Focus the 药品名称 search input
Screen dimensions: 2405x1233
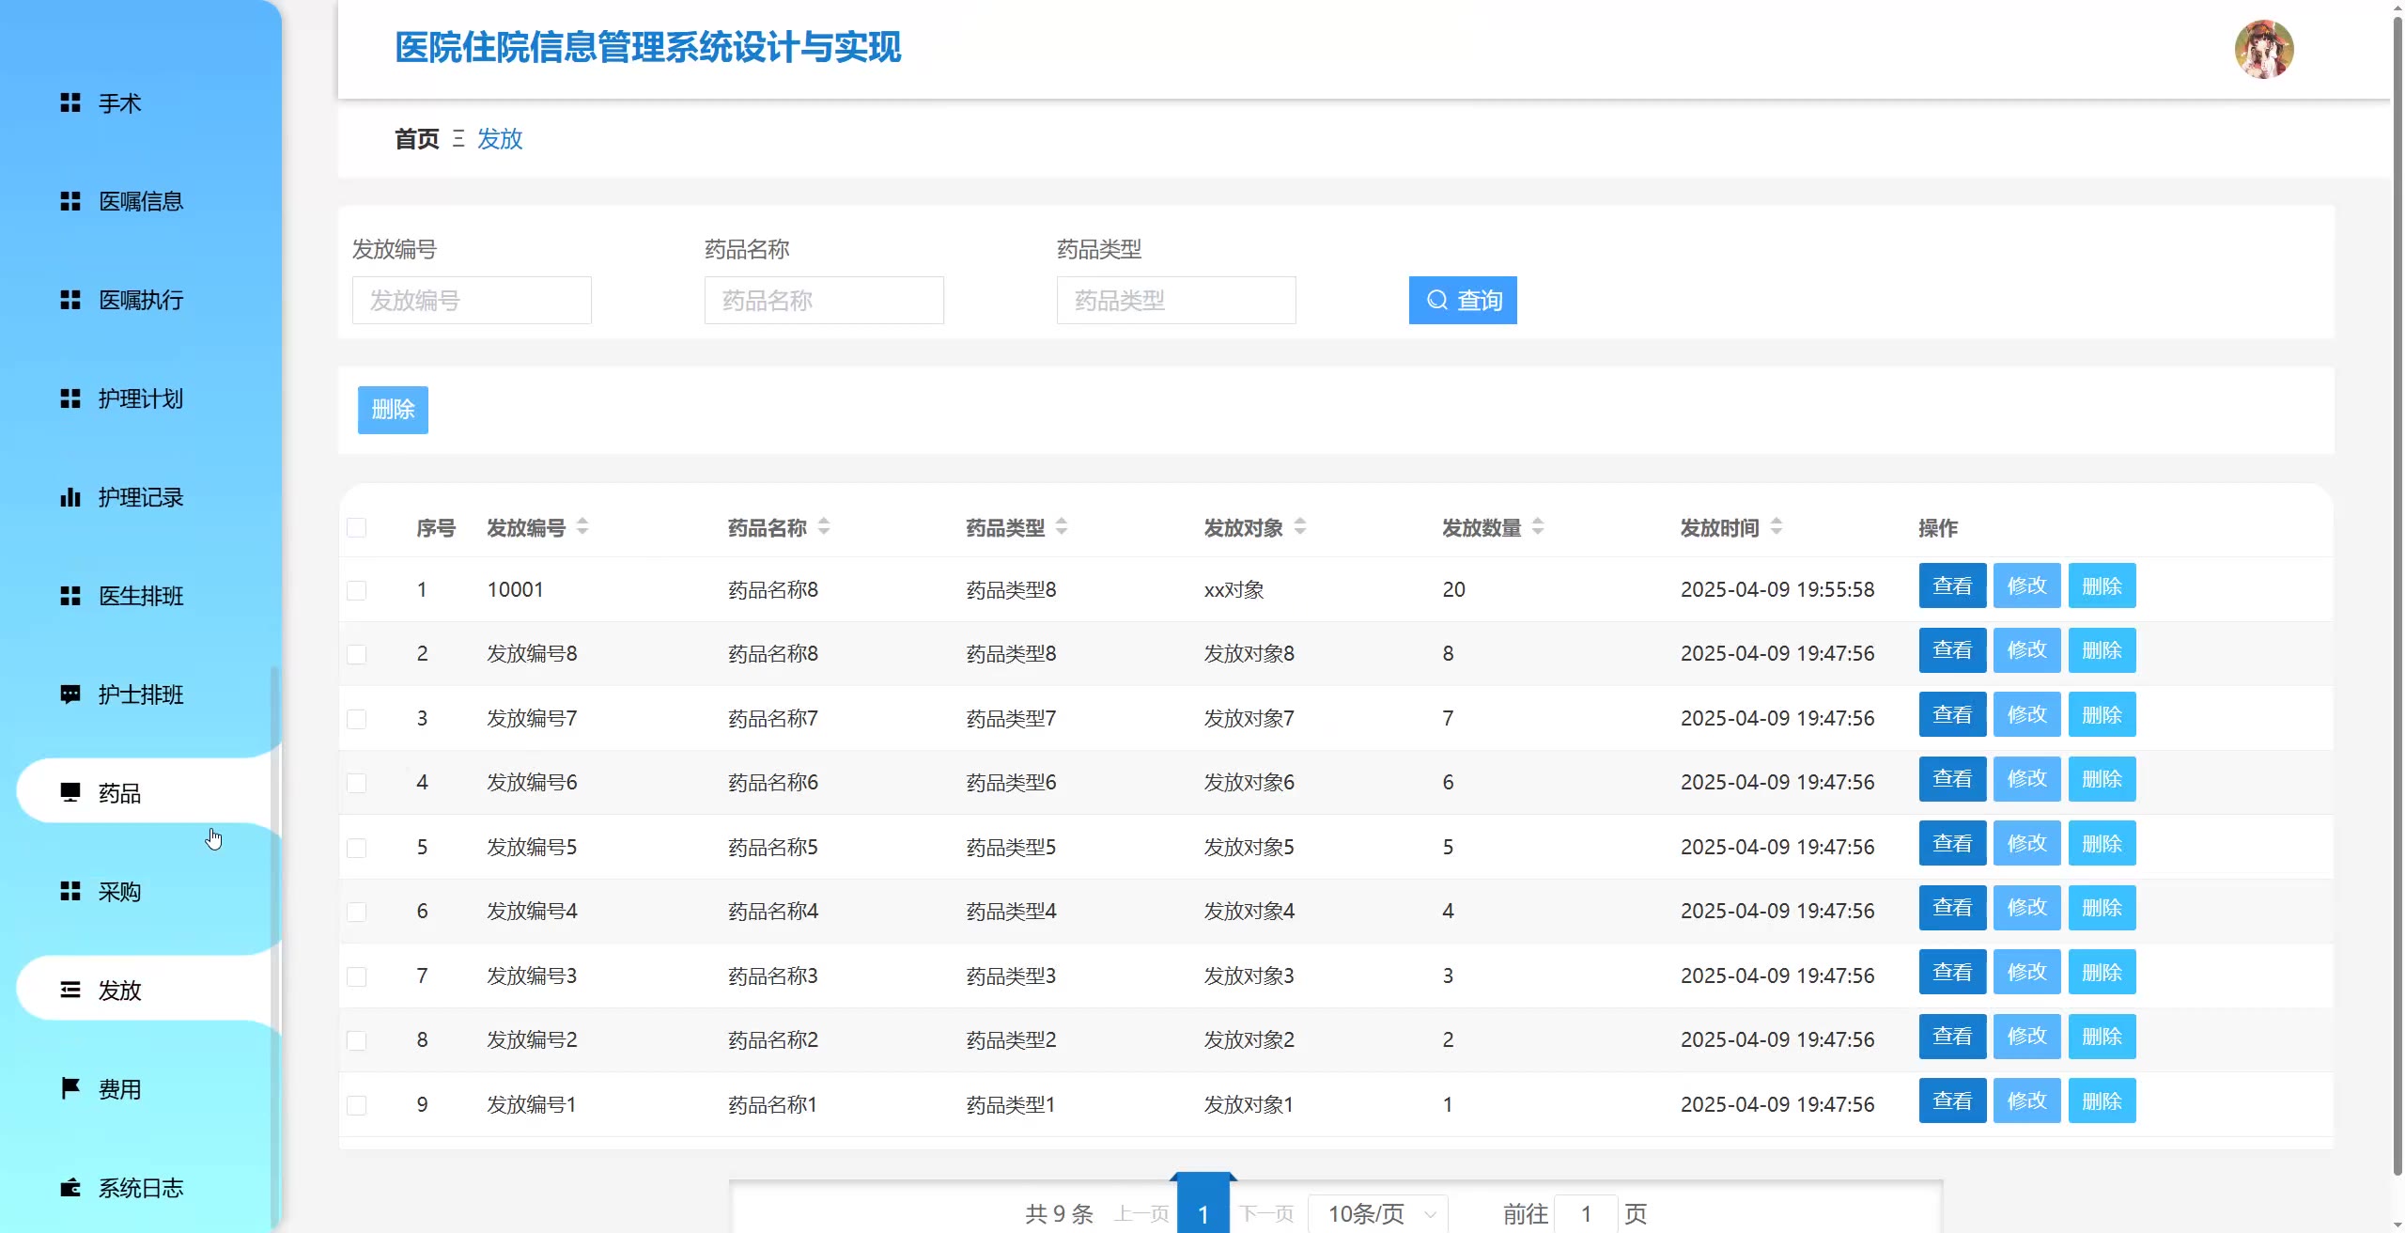pyautogui.click(x=824, y=301)
